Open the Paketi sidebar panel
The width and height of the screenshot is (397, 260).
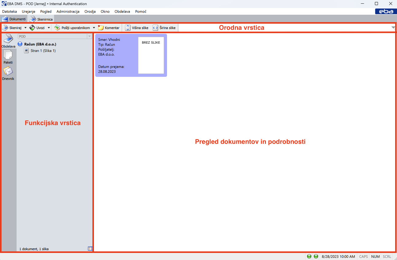[8, 57]
